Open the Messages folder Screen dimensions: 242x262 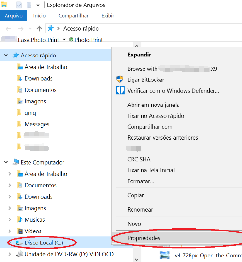[37, 124]
